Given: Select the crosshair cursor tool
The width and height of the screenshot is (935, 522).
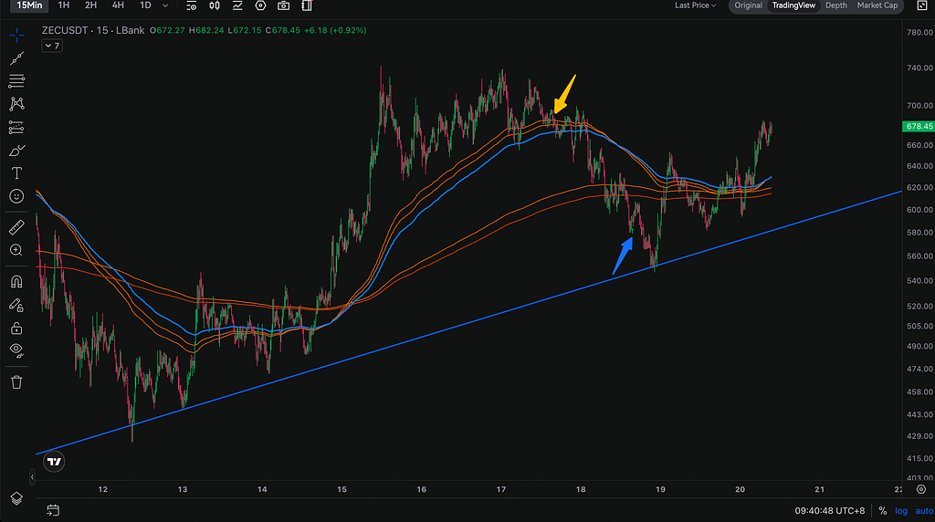Looking at the screenshot, I should pos(16,36).
